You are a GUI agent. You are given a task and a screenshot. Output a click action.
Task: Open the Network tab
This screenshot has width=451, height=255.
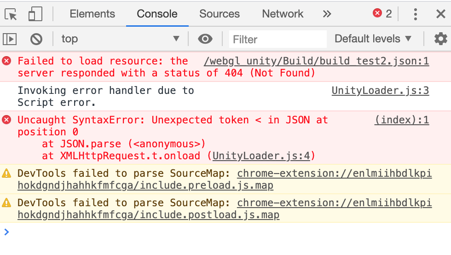click(x=283, y=14)
